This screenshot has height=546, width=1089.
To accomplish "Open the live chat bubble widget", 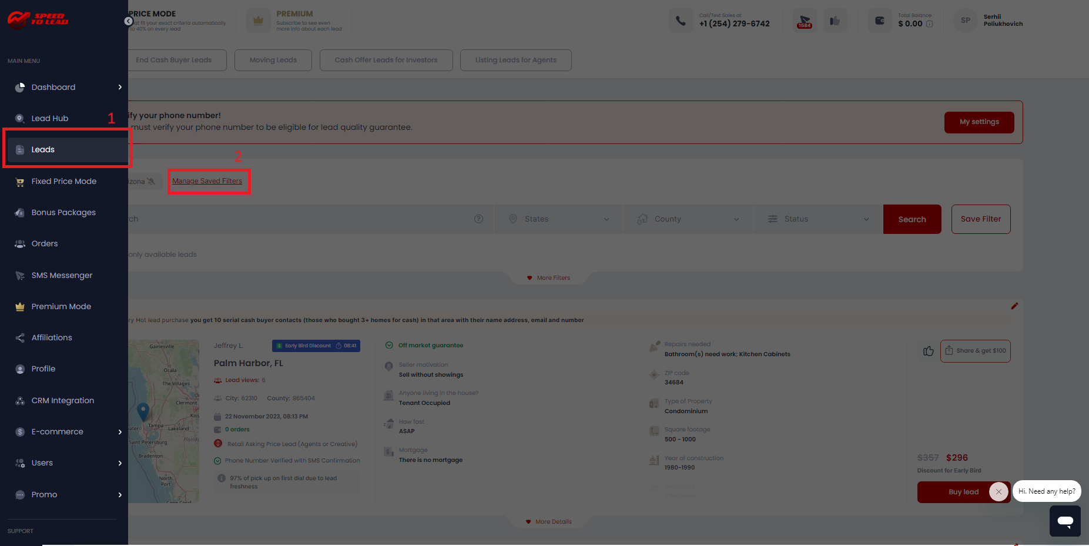I will coord(1065,521).
